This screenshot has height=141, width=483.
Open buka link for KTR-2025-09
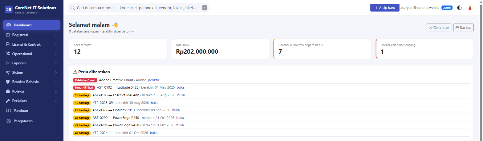click(x=155, y=103)
